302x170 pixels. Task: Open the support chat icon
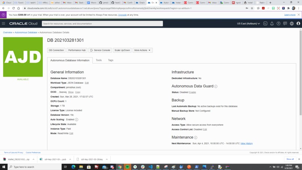tap(285, 24)
